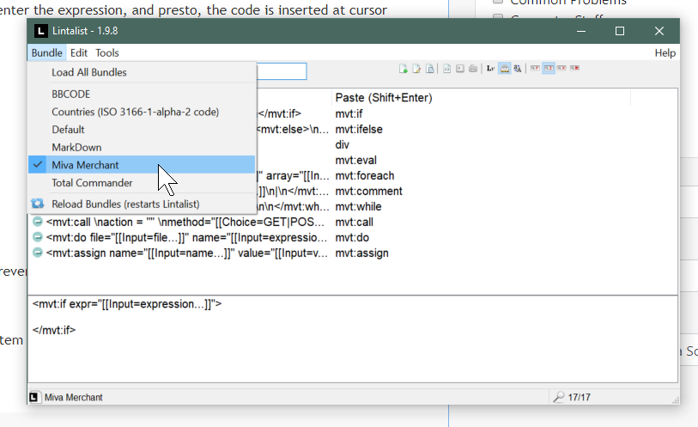The height and width of the screenshot is (427, 698).
Task: Collapse the open Bundle menu
Action: coord(46,53)
